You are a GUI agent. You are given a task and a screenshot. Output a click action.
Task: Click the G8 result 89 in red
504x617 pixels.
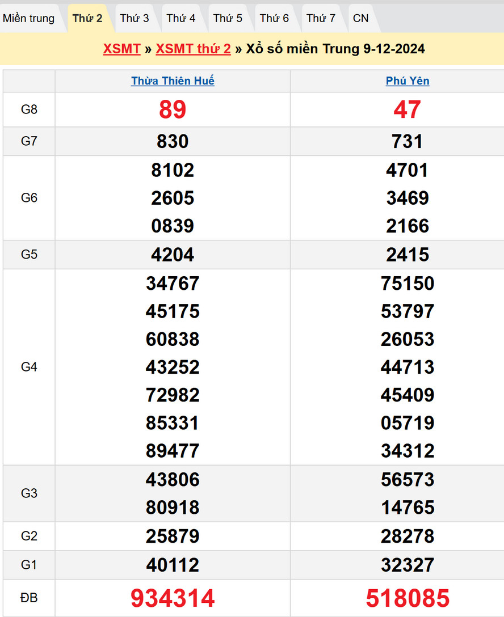pyautogui.click(x=173, y=109)
